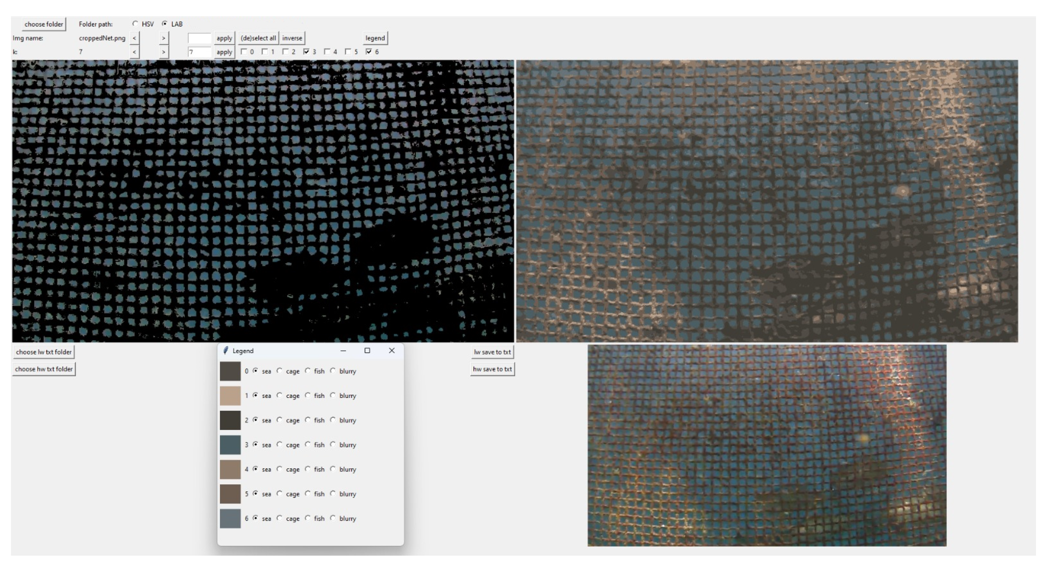Screen dimensions: 1046x565
Task: Minimize the Legend window
Action: (343, 351)
